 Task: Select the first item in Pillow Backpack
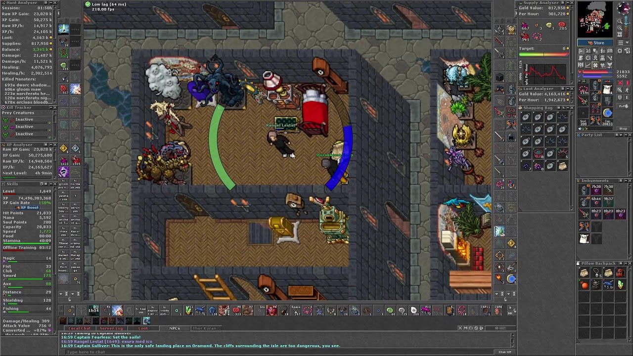coord(584,273)
